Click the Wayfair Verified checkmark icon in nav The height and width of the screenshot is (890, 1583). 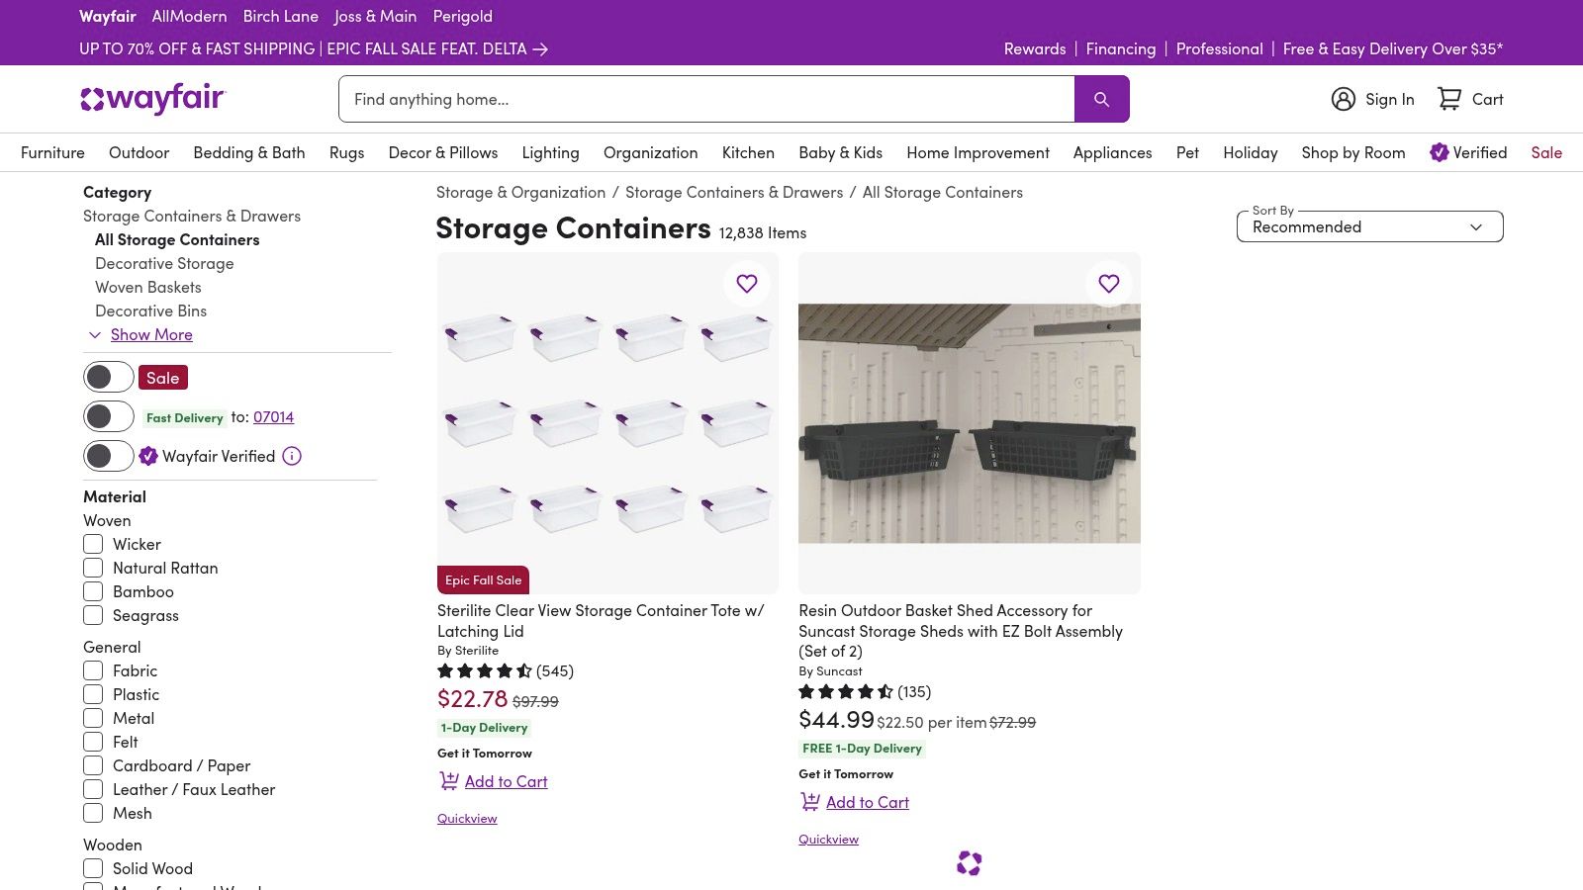pyautogui.click(x=1439, y=152)
